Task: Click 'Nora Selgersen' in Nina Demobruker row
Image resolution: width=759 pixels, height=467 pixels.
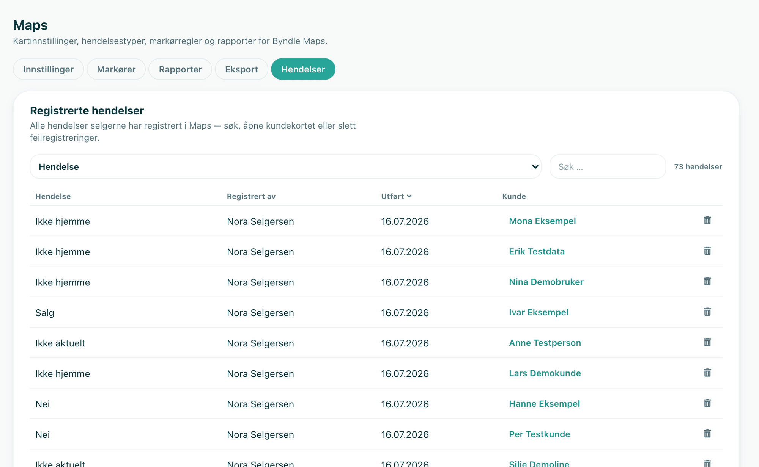Action: click(x=260, y=282)
